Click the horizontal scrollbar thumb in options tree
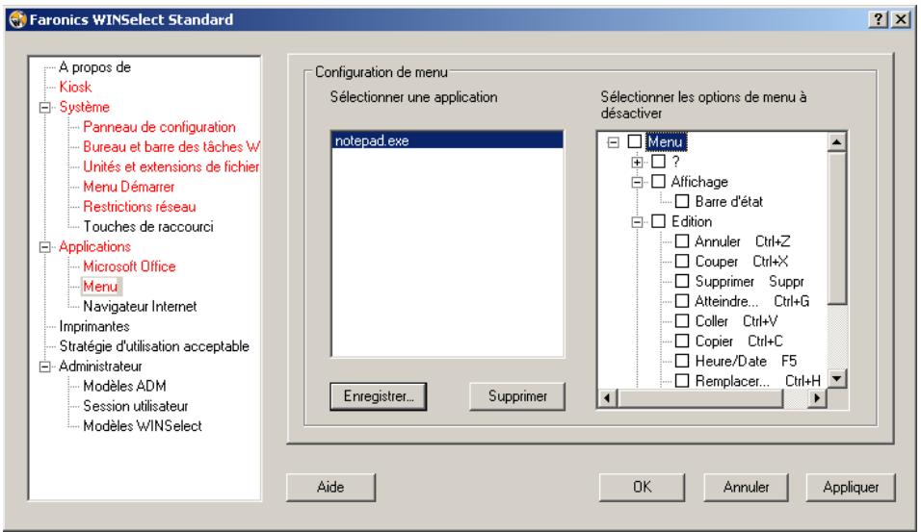This screenshot has width=921, height=532. click(699, 398)
